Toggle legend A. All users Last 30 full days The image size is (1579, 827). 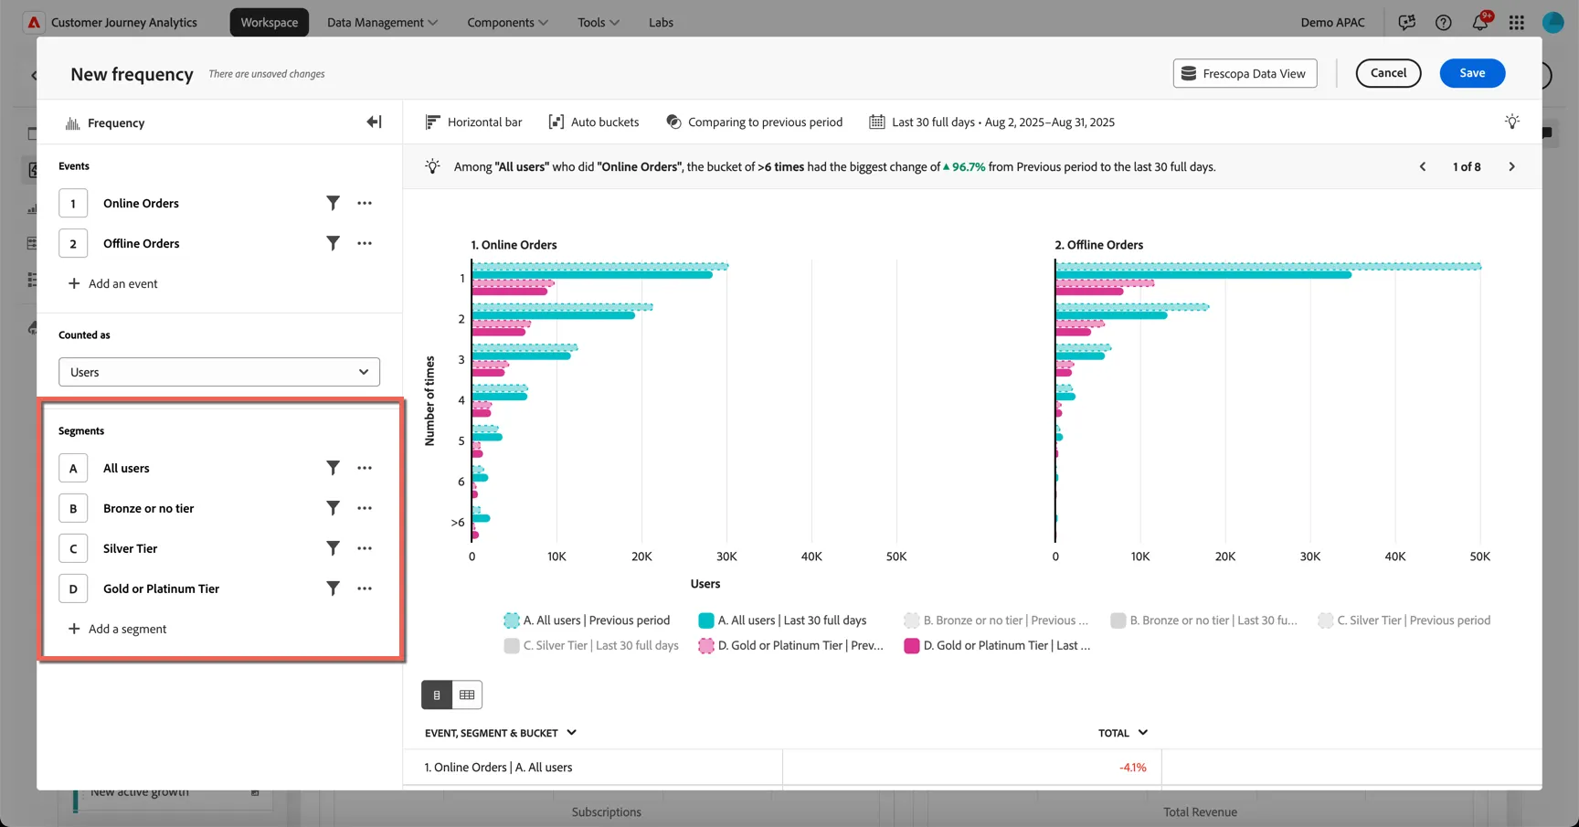(x=782, y=620)
